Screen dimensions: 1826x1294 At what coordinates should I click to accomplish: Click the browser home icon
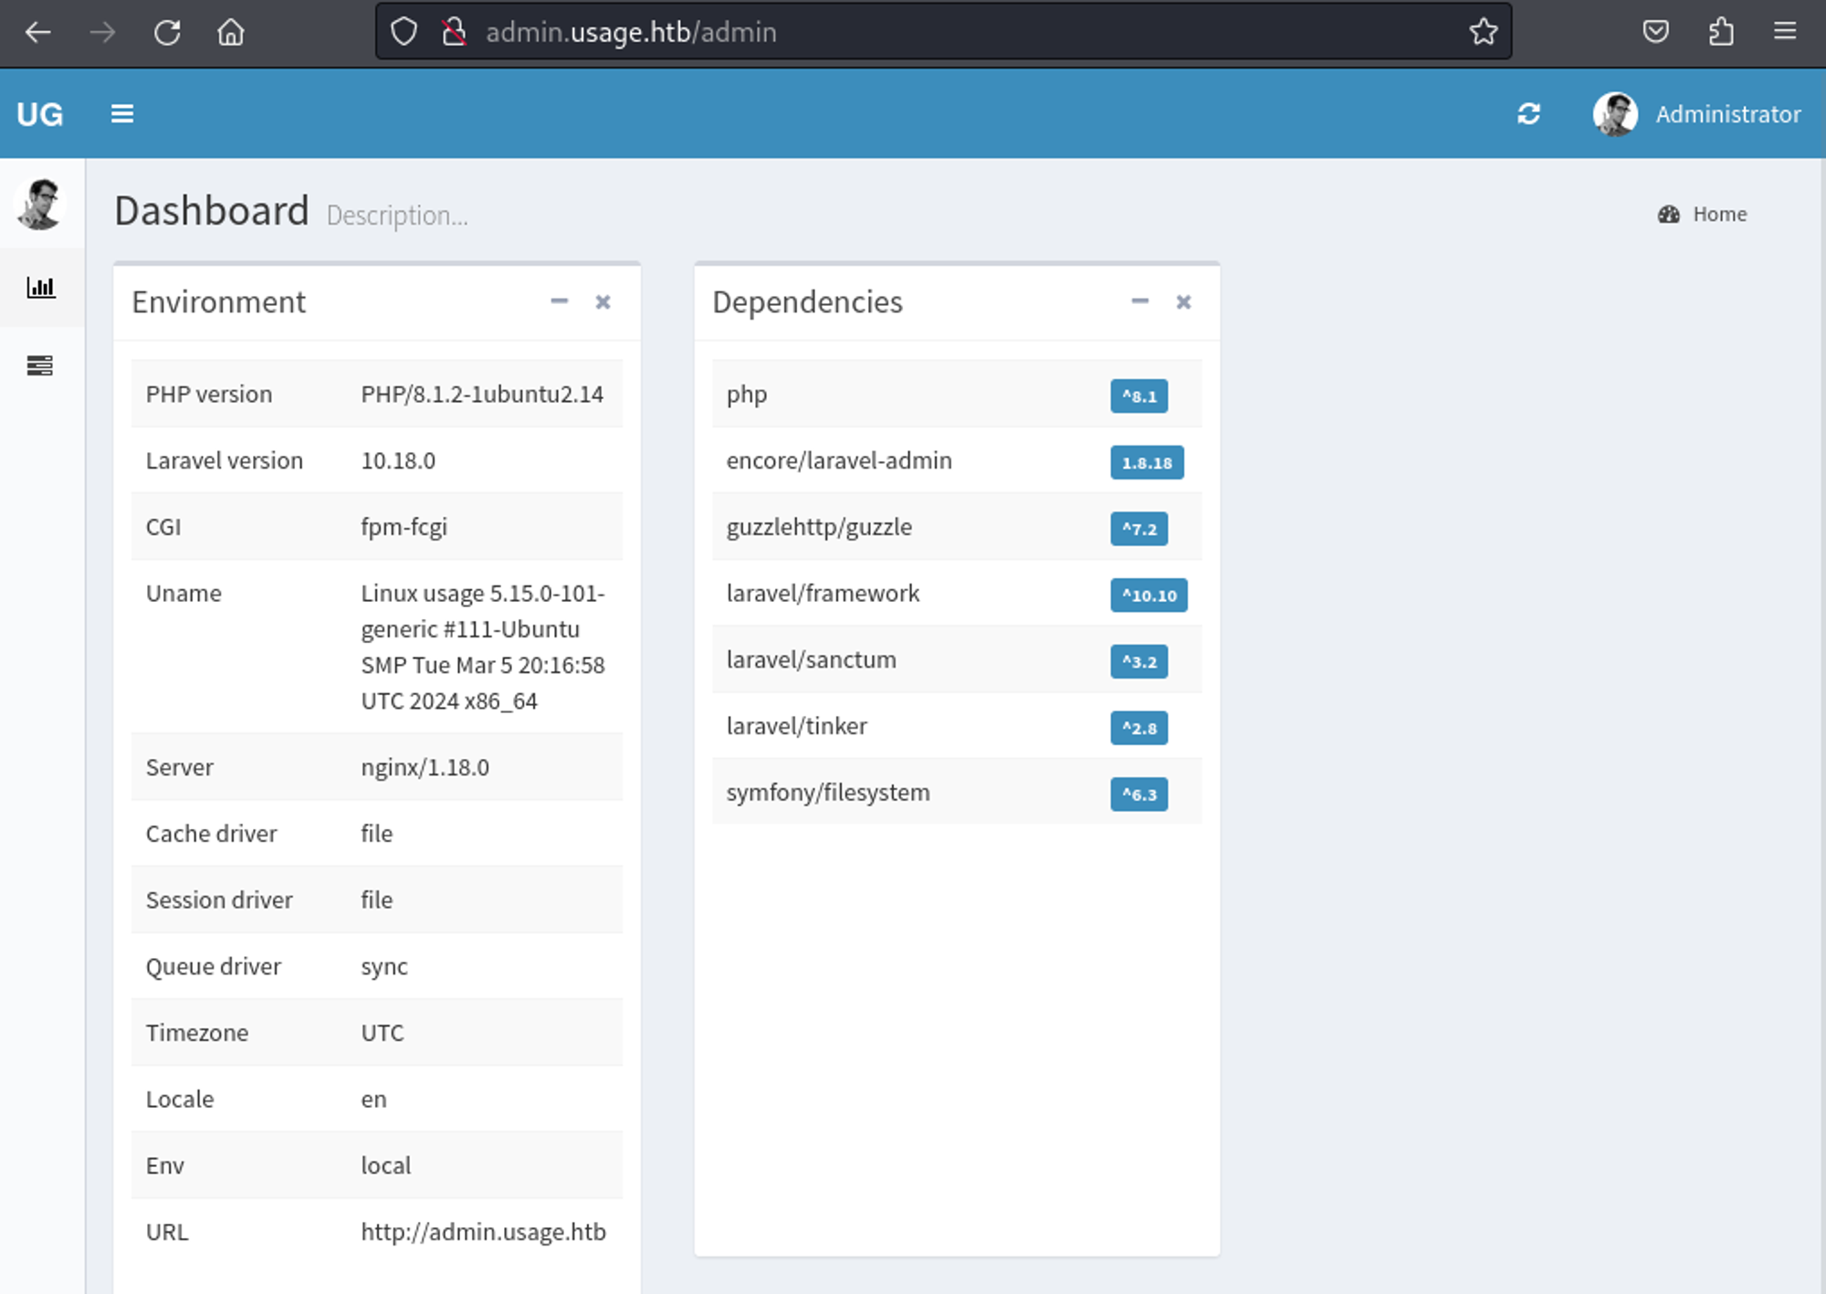231,33
